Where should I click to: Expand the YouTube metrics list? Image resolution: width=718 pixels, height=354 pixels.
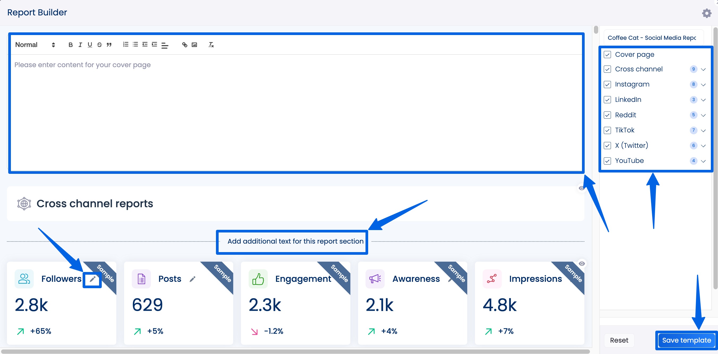703,161
